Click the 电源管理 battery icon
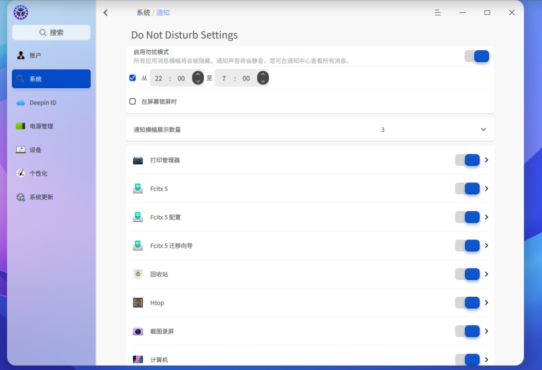The image size is (542, 370). (x=21, y=126)
